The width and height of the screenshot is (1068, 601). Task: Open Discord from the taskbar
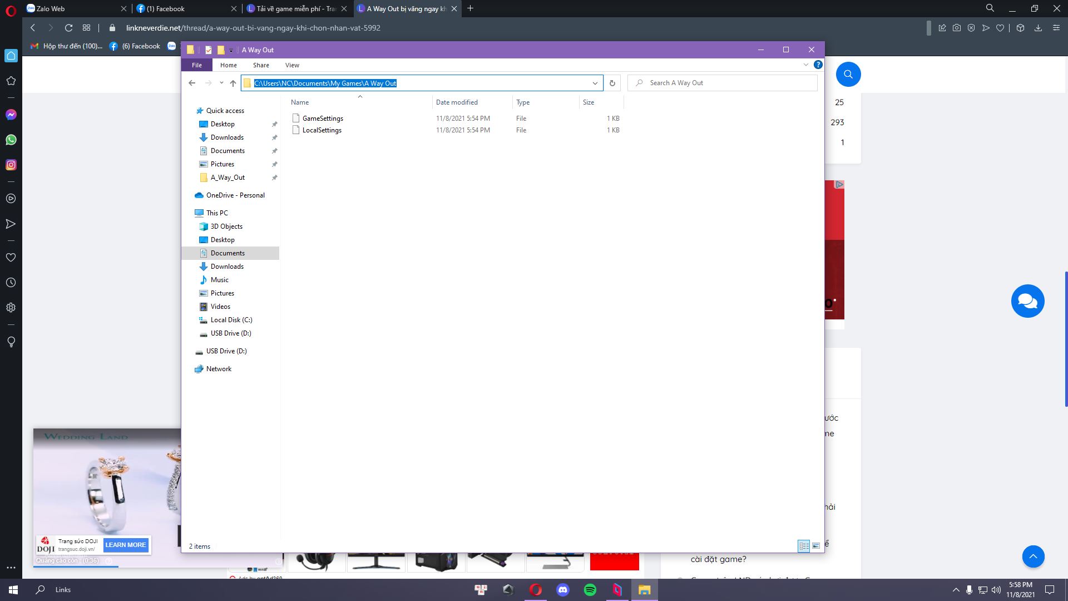pos(563,590)
